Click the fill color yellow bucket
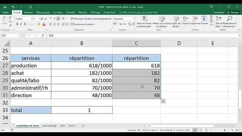This screenshot has width=242, height=136. click(39, 24)
